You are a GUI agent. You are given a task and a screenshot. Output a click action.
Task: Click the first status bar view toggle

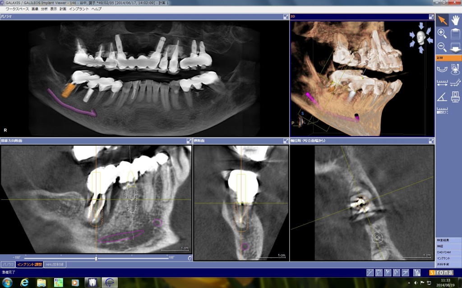[x=370, y=273]
